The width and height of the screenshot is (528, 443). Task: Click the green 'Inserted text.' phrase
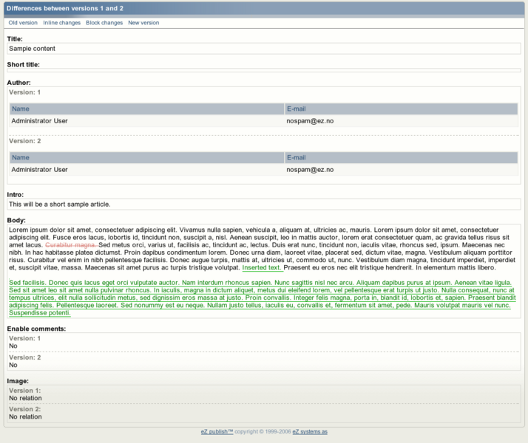pyautogui.click(x=262, y=267)
